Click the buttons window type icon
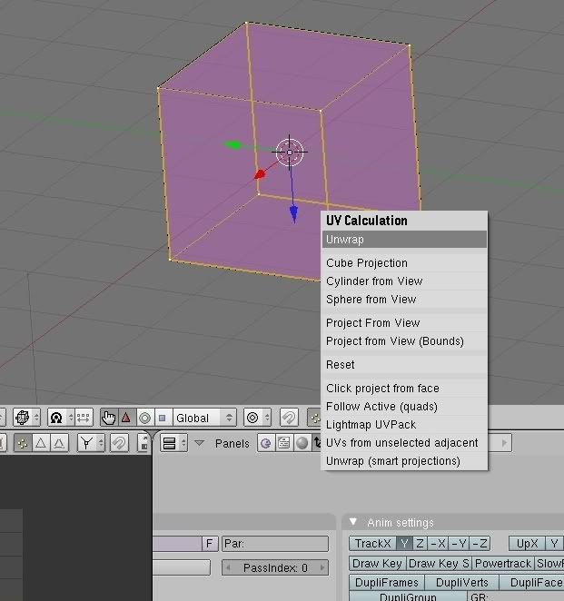This screenshot has width=564, height=601. point(170,443)
